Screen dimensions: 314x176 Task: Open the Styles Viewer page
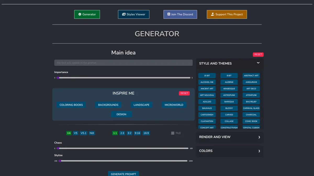(x=134, y=14)
